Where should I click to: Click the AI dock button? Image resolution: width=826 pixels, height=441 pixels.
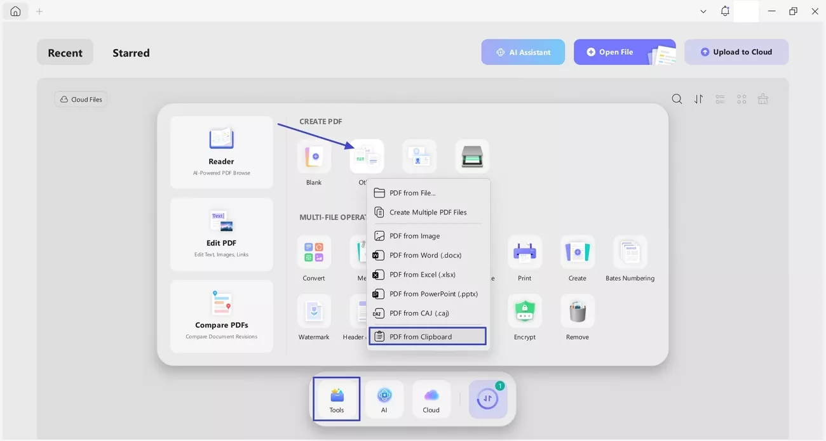point(384,399)
